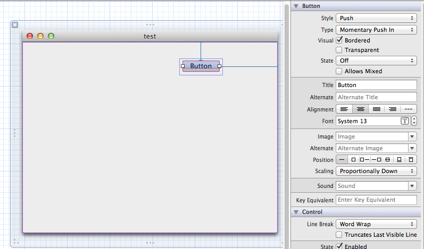The width and height of the screenshot is (424, 249).
Task: Select justified text alignment
Action: [377, 109]
